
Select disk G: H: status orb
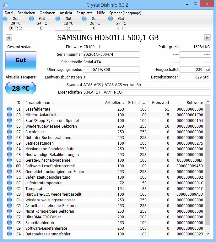tap(111, 19)
